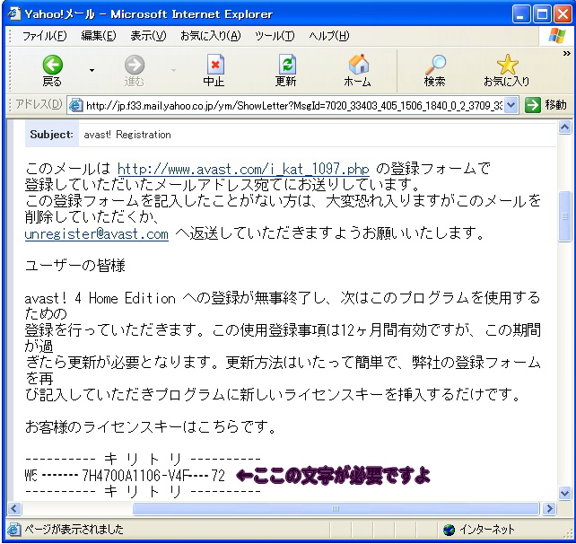
Task: Click the license key text 7H4700A1106-V4F
Action: coord(135,476)
